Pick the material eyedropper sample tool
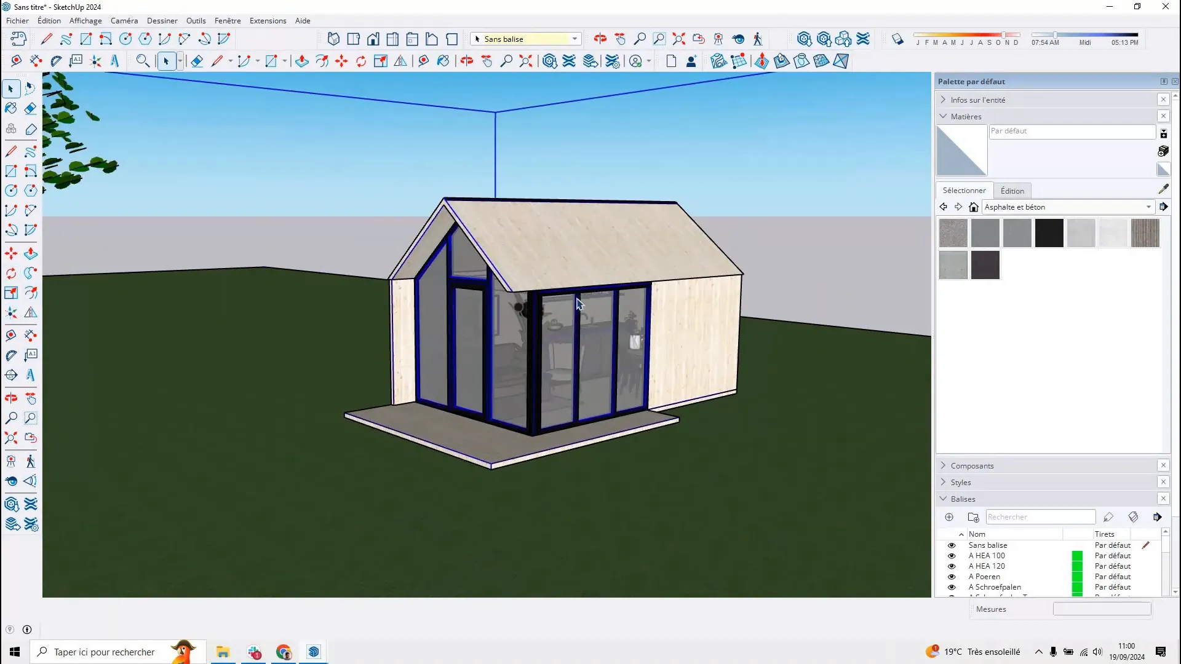 tap(1163, 189)
